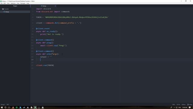
Task: Select the Project panel tab
Action: pyautogui.click(x=15, y=6)
